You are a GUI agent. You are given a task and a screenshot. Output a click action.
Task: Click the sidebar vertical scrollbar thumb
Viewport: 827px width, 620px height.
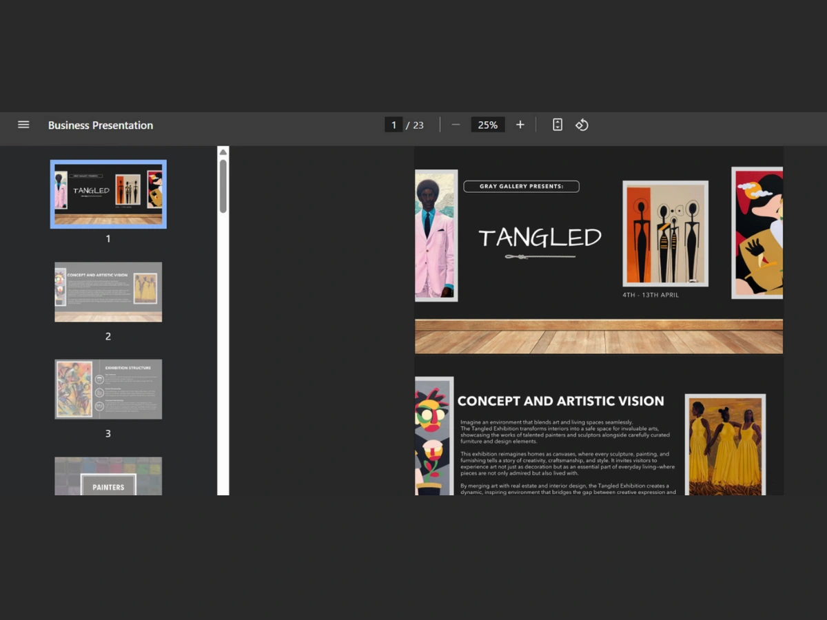[223, 186]
